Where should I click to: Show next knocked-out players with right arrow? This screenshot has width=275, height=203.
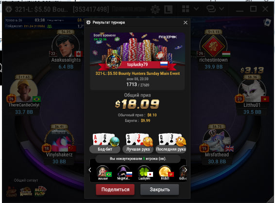[186, 170]
